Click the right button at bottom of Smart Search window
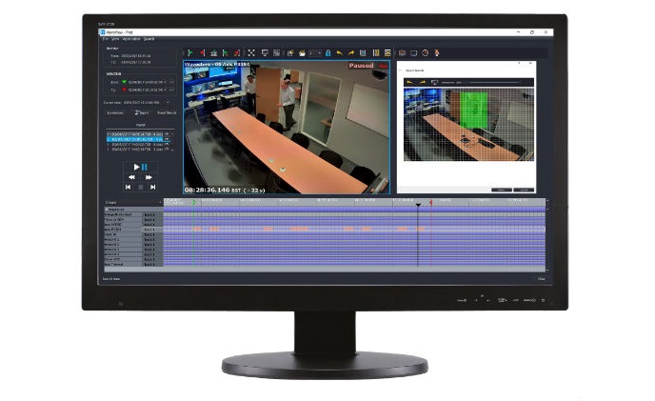This screenshot has height=401, width=655. tap(524, 190)
